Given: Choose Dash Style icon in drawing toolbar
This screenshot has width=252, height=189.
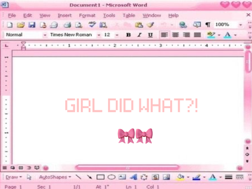Looking at the screenshot, I should click(x=239, y=177).
